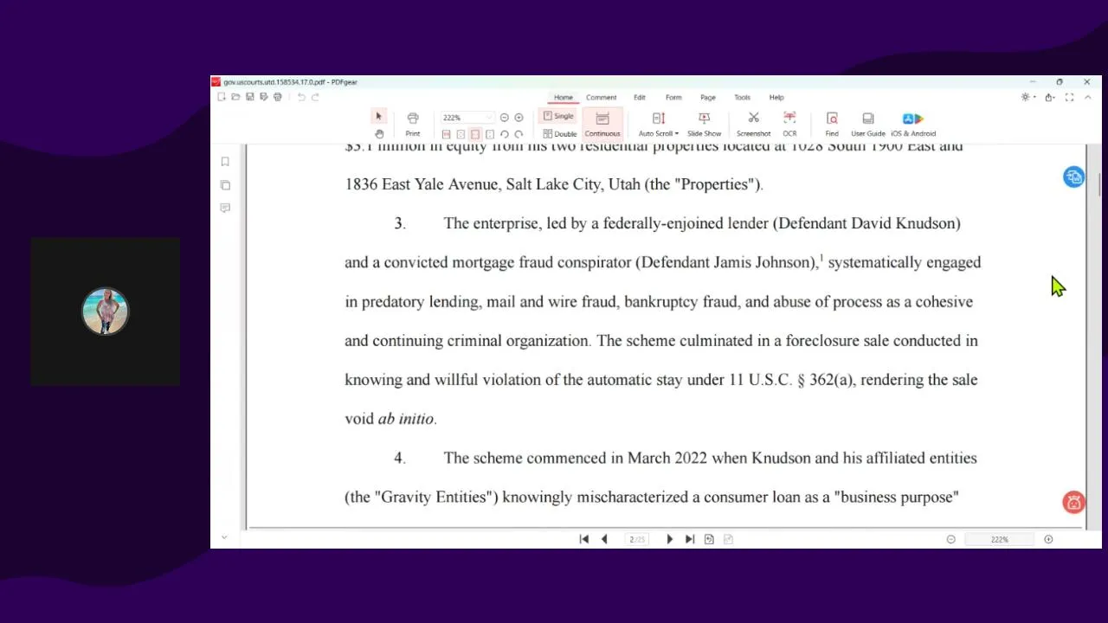Go to the previous page

point(604,539)
